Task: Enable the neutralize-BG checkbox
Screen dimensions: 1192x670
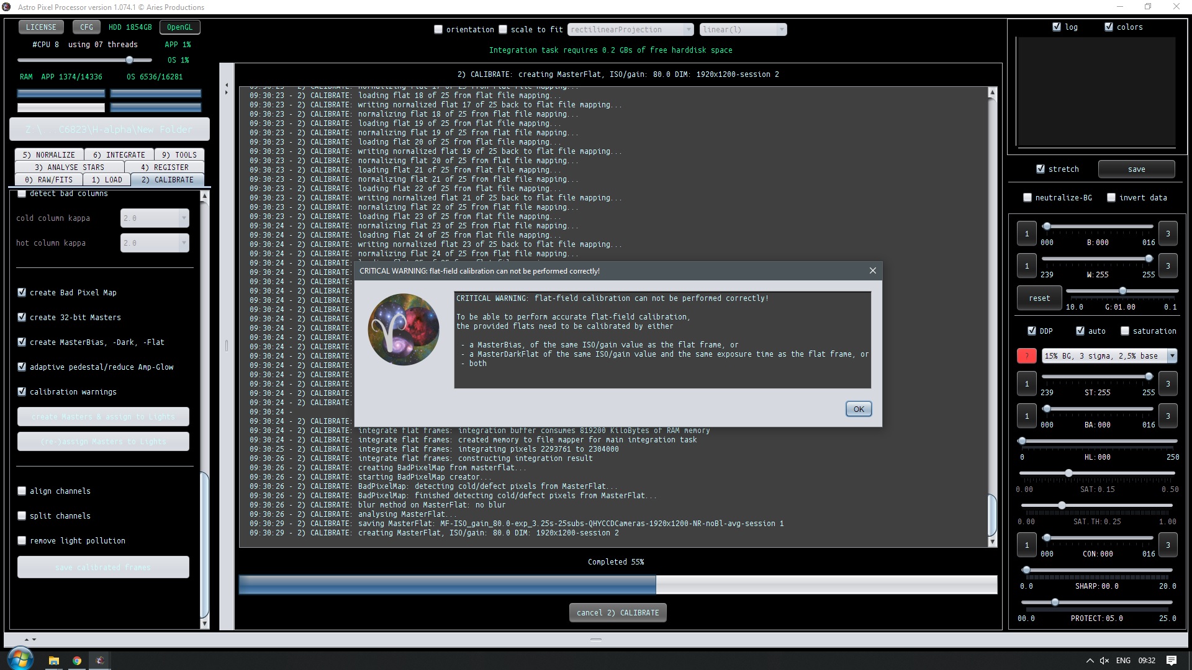Action: pyautogui.click(x=1027, y=198)
